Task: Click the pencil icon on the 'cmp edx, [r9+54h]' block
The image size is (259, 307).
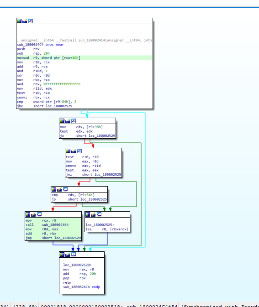Action: [x=59, y=189]
